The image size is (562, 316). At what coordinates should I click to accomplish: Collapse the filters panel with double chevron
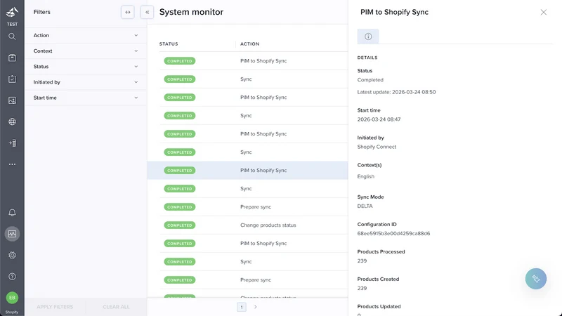[x=147, y=12]
